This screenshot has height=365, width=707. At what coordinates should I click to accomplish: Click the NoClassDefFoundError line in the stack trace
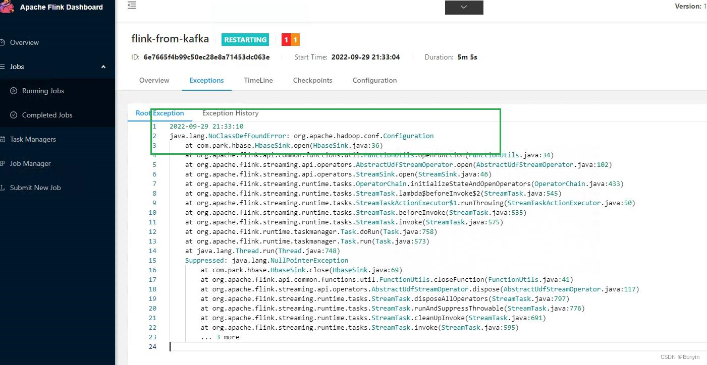(301, 136)
